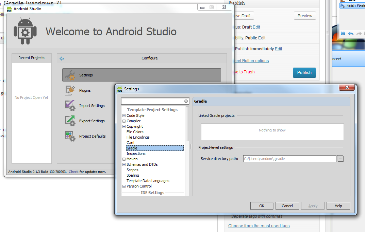Select Code Style in settings tree

point(135,115)
